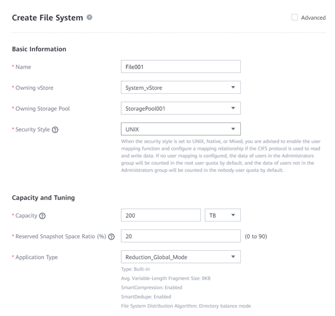This screenshot has width=335, height=316.
Task: Enable the Advanced checkbox
Action: point(294,17)
